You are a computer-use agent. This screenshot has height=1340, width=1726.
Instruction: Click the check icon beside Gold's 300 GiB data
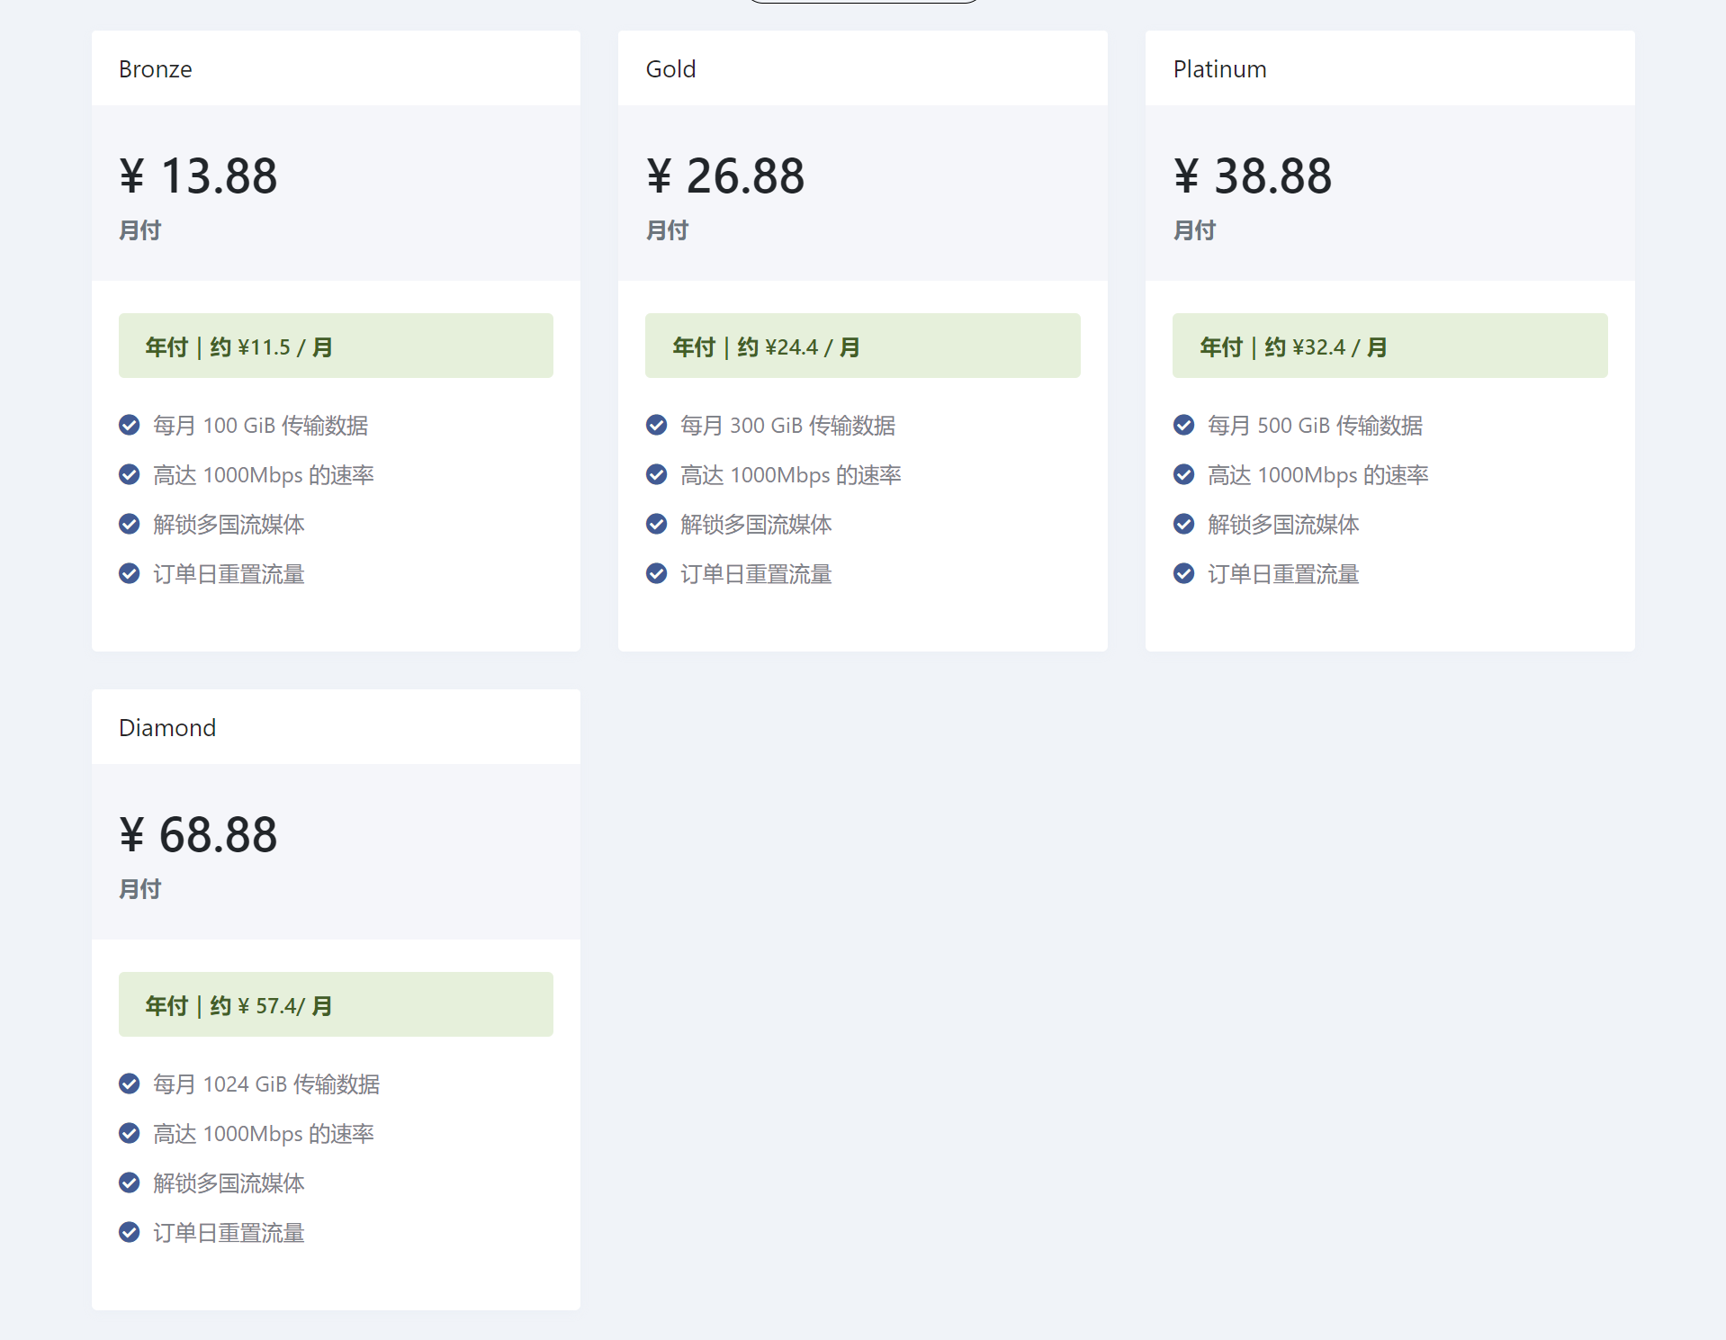(657, 425)
